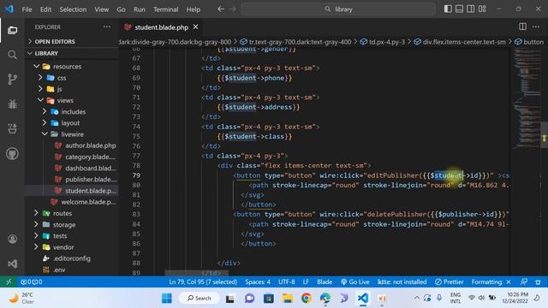The image size is (548, 308).
Task: Expand the Open Editors section
Action: (72, 42)
